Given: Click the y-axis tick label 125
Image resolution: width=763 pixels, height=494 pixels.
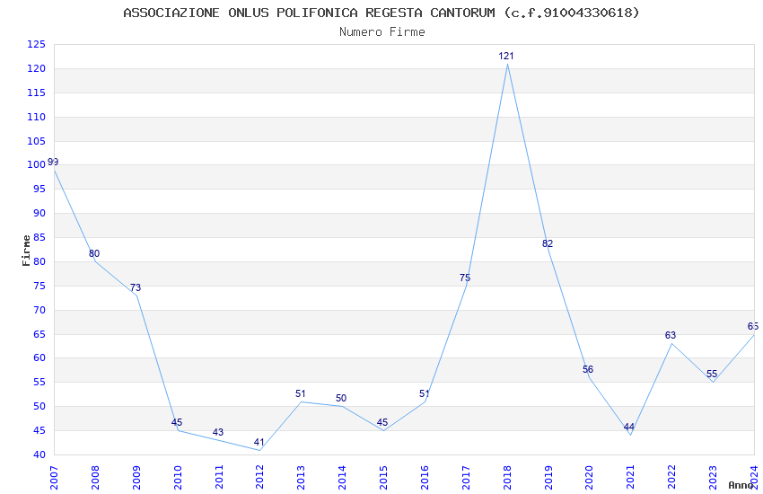Looking at the screenshot, I should tap(36, 45).
